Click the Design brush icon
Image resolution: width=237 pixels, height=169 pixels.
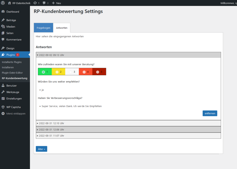pyautogui.click(x=3, y=48)
